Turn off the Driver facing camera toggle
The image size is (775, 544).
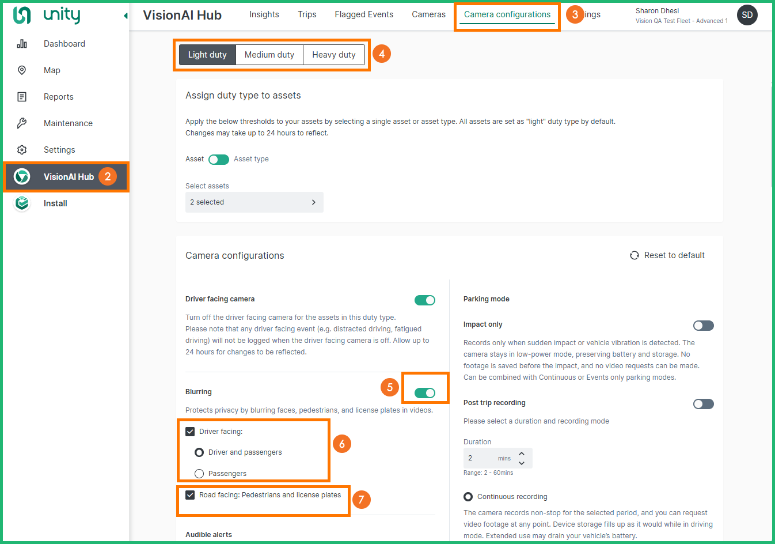[424, 300]
